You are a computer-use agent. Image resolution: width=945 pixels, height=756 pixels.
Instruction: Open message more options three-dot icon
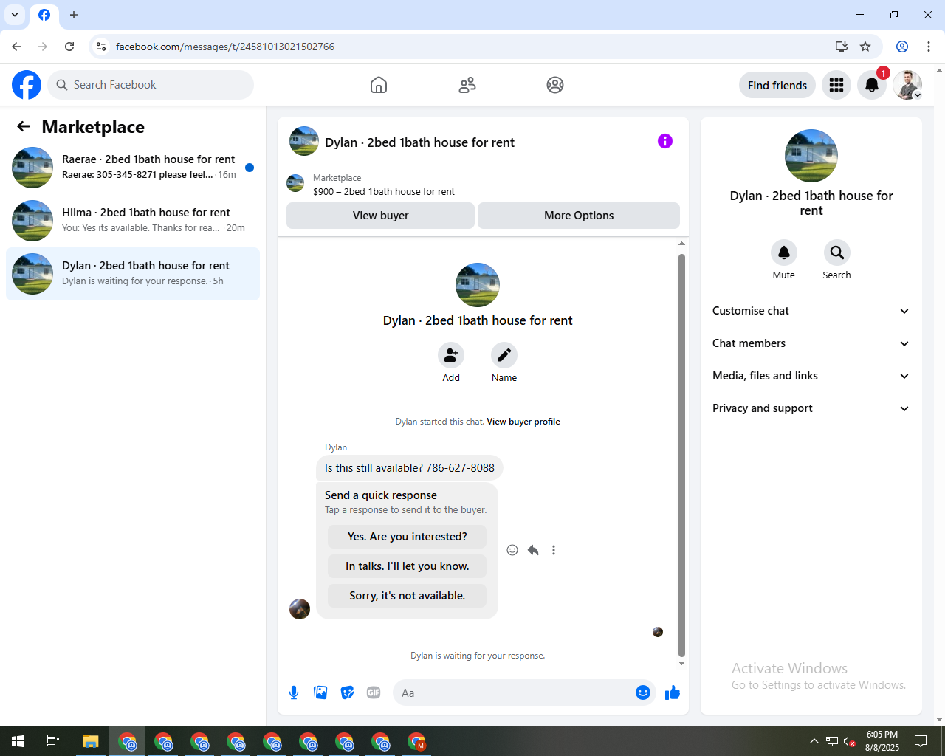[554, 550]
